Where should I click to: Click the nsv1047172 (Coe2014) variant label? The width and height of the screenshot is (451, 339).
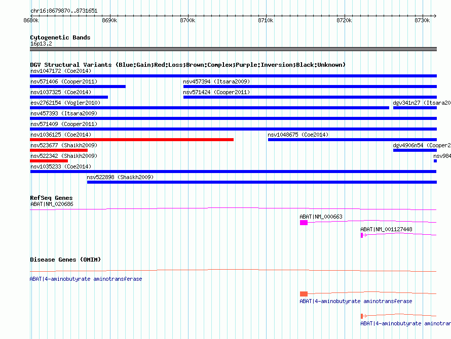point(61,71)
